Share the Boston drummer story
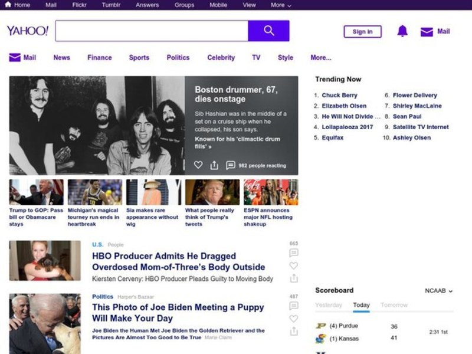472x354 pixels. coord(214,165)
